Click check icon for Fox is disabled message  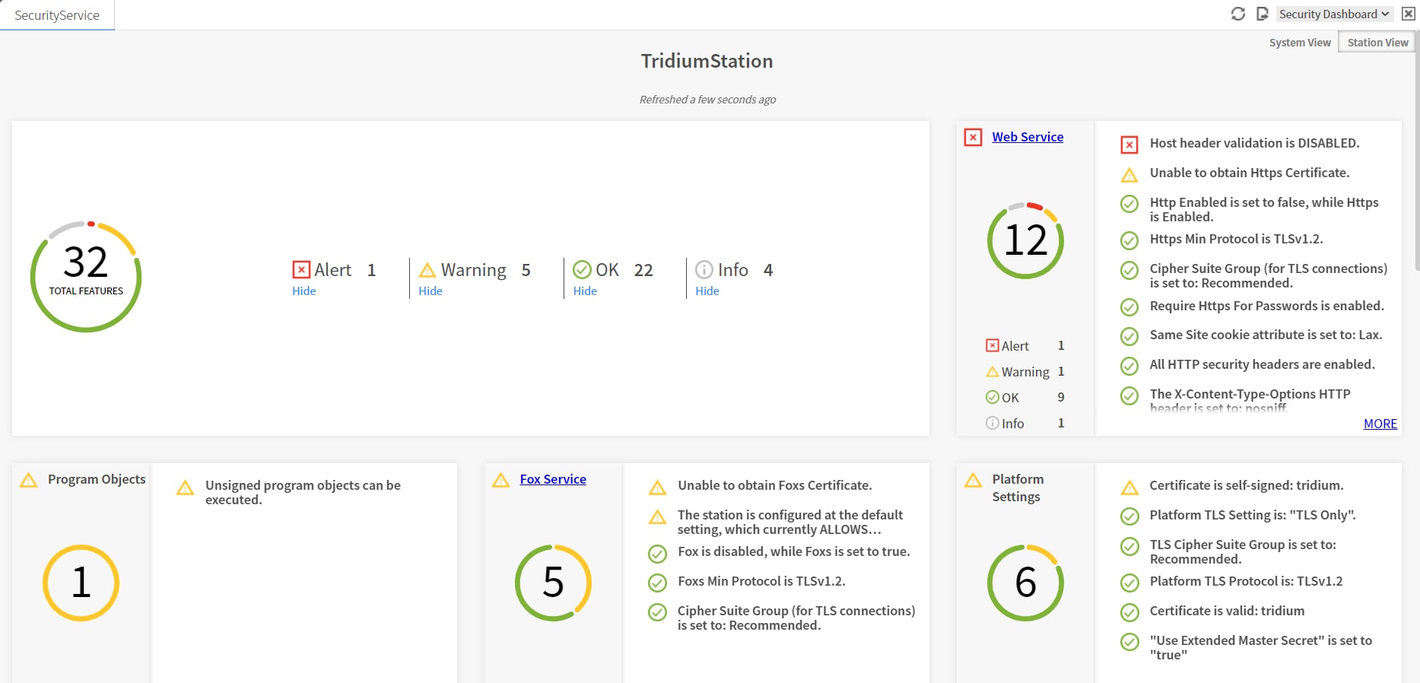(x=657, y=554)
